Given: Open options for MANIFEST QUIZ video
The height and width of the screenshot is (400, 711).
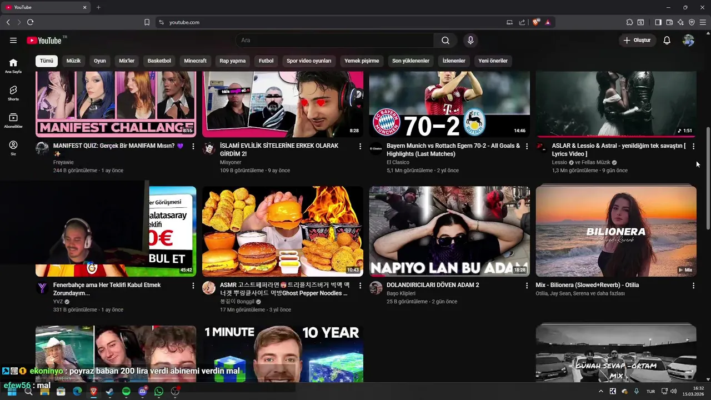Looking at the screenshot, I should [x=193, y=146].
